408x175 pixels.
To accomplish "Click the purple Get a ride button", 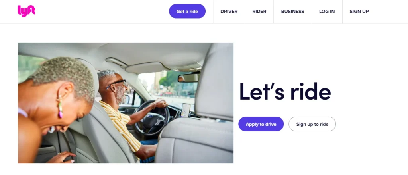I will point(187,12).
